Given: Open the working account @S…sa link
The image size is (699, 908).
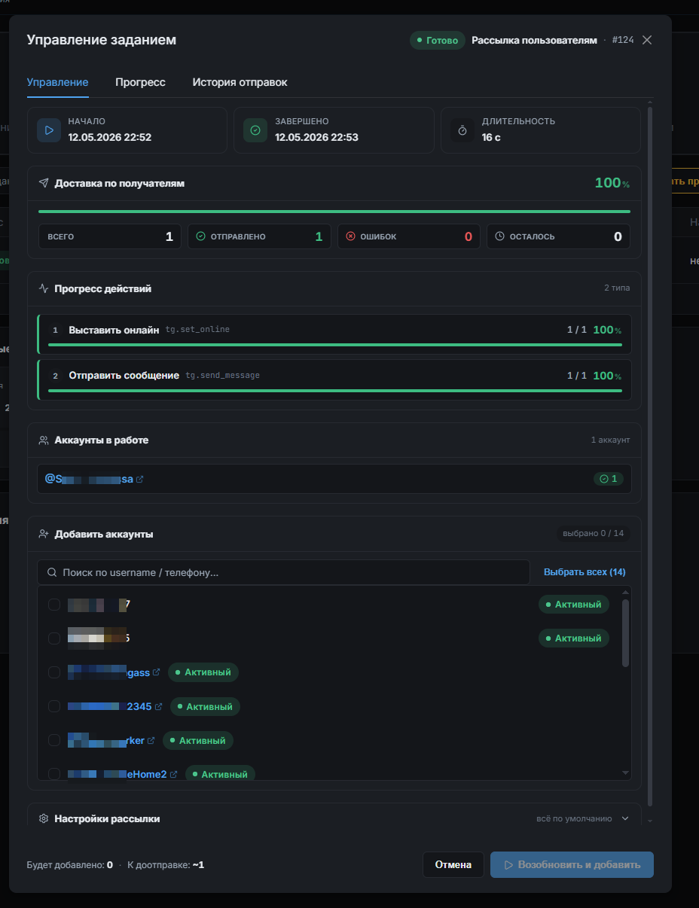Looking at the screenshot, I should click(x=89, y=479).
